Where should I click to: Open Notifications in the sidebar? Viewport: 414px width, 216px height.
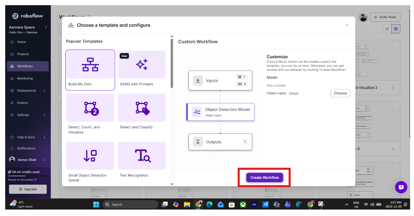tap(26, 148)
